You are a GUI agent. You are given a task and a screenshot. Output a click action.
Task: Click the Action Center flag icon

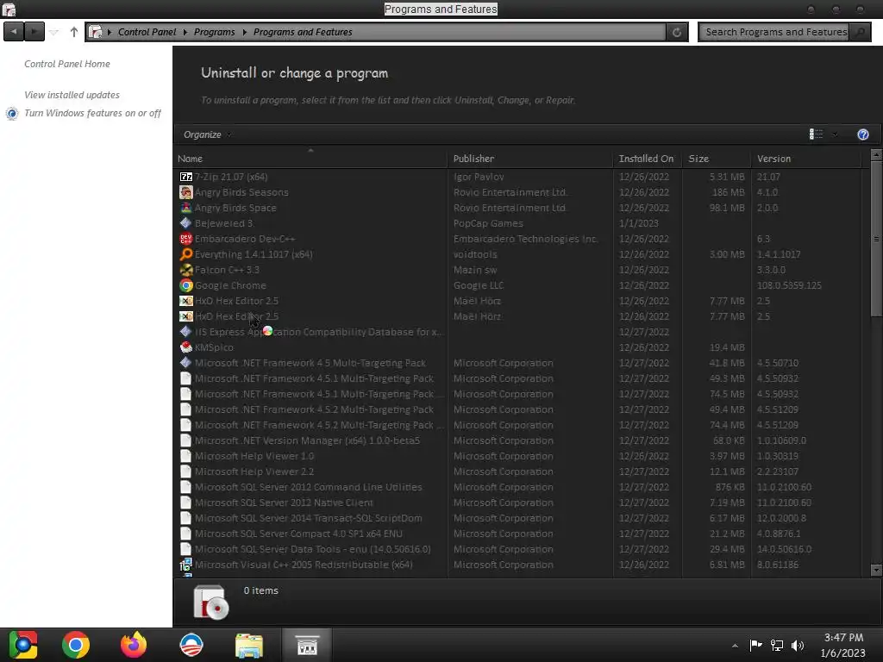point(755,645)
